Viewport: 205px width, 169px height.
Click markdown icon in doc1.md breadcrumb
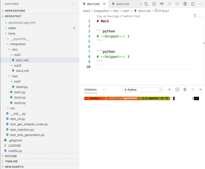[136, 11]
